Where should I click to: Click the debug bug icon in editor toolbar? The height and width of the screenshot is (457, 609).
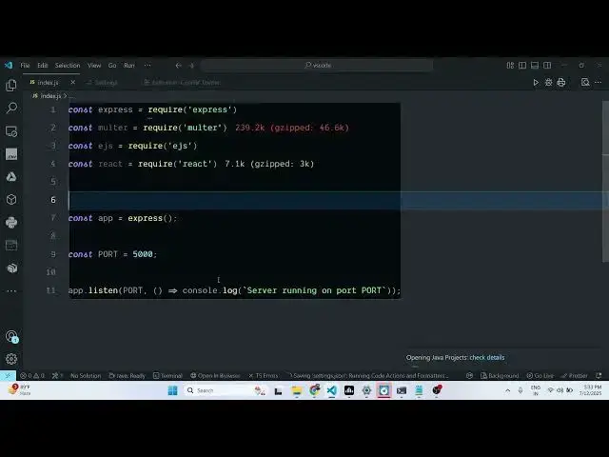548,83
